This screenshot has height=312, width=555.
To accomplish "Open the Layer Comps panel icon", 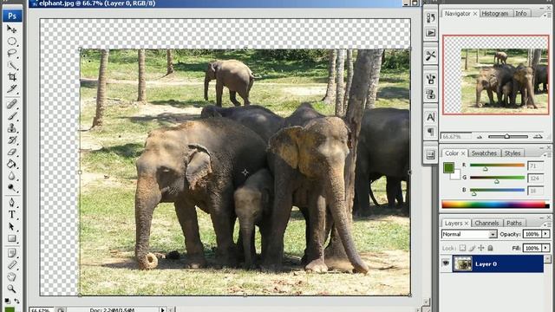I will point(430,155).
